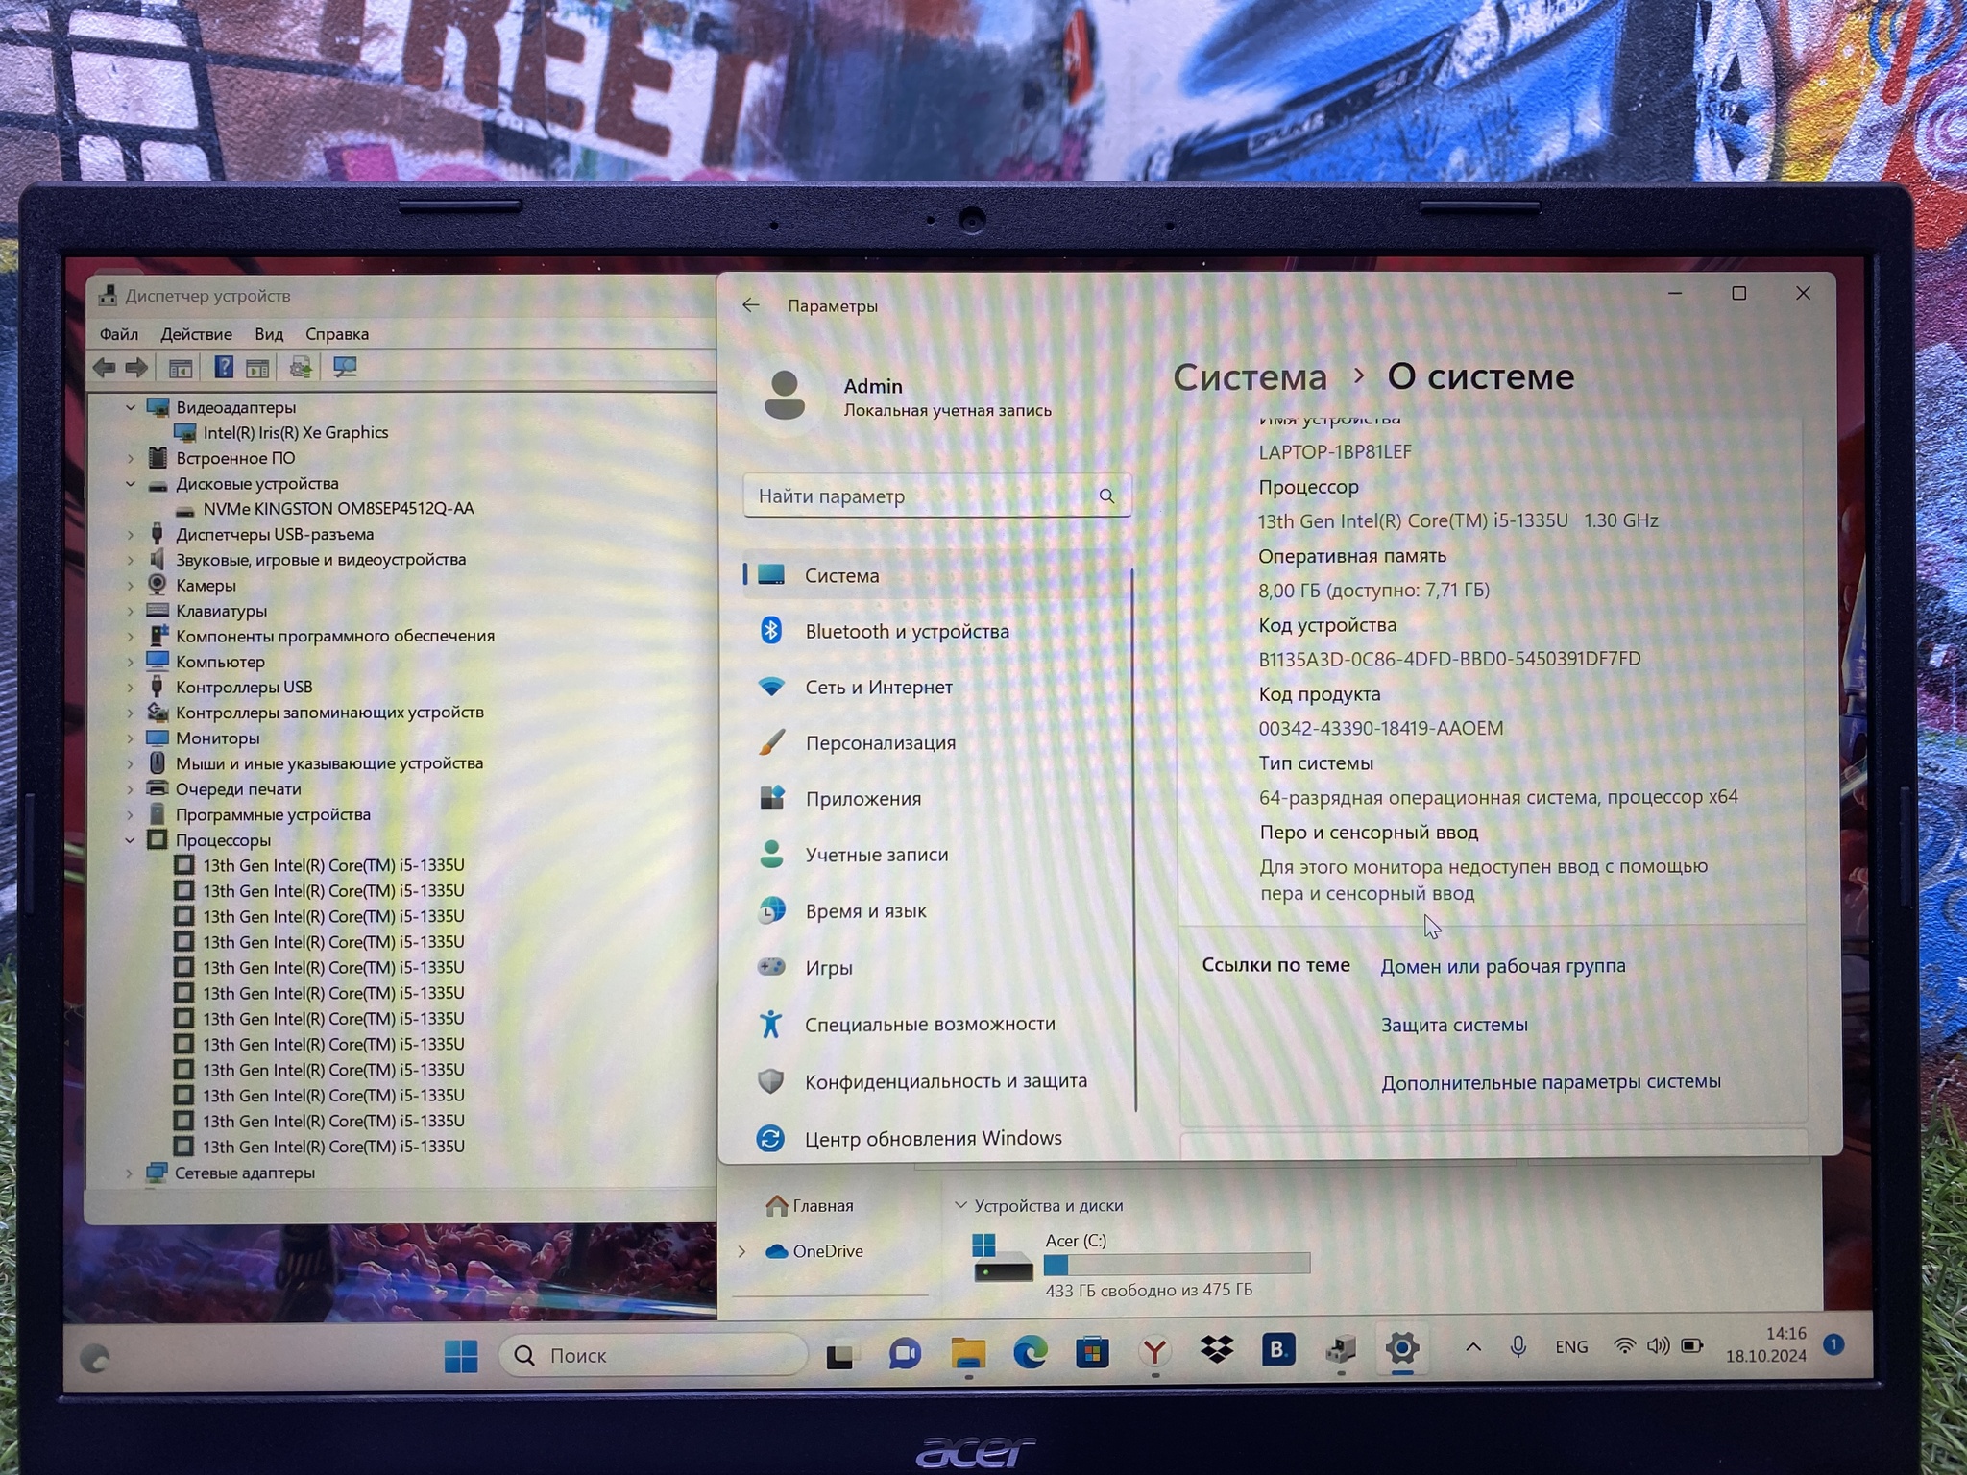Select NVMe KINGSTON disk device entry

(337, 509)
